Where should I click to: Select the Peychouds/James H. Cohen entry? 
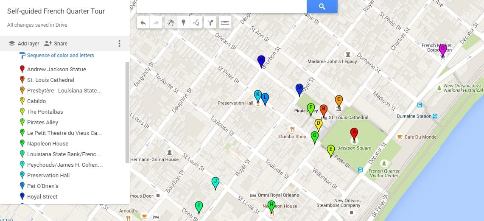pyautogui.click(x=65, y=165)
